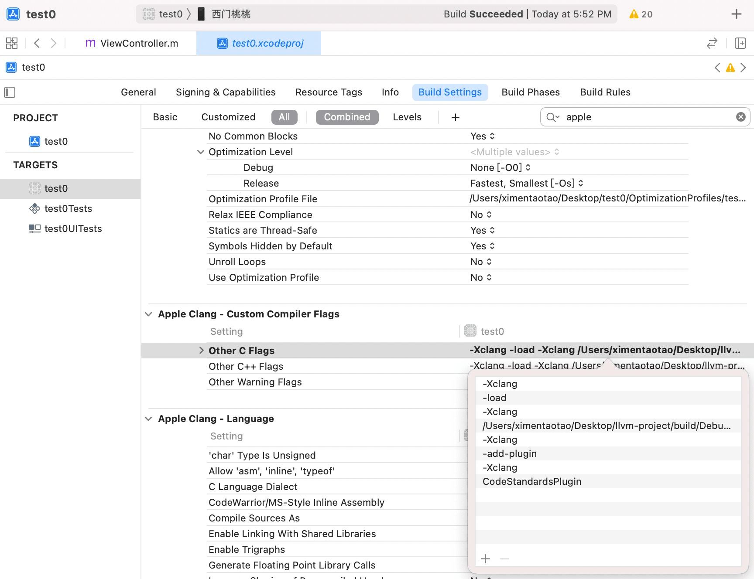This screenshot has width=754, height=579.
Task: Click the search magnifier filter icon
Action: pos(553,117)
